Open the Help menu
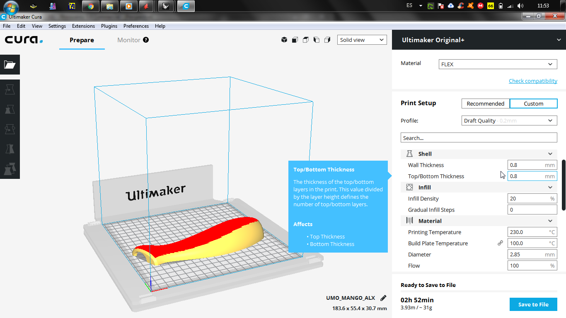 pos(160,26)
